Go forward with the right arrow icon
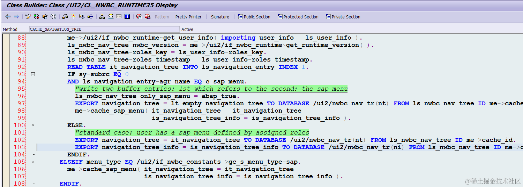 tap(16, 17)
